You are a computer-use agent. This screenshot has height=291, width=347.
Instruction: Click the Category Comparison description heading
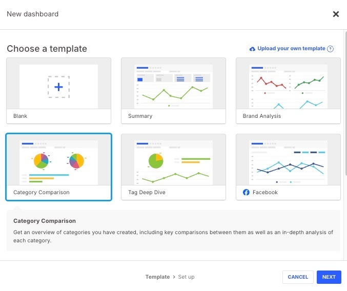pos(45,221)
